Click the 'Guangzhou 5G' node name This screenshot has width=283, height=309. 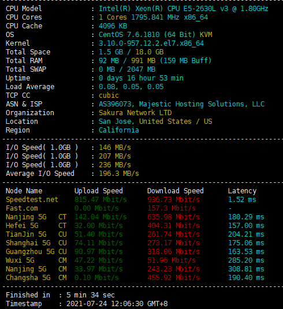click(x=30, y=252)
